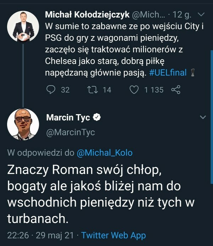
Task: Open Marcin Tyc's avatar
Action: pos(23,124)
